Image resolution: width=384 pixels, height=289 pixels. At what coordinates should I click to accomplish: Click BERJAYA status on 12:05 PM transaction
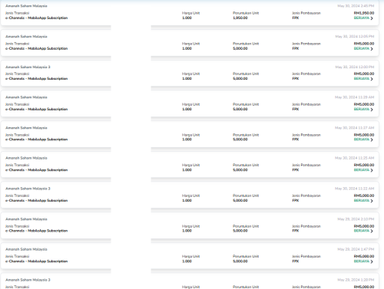(362, 48)
